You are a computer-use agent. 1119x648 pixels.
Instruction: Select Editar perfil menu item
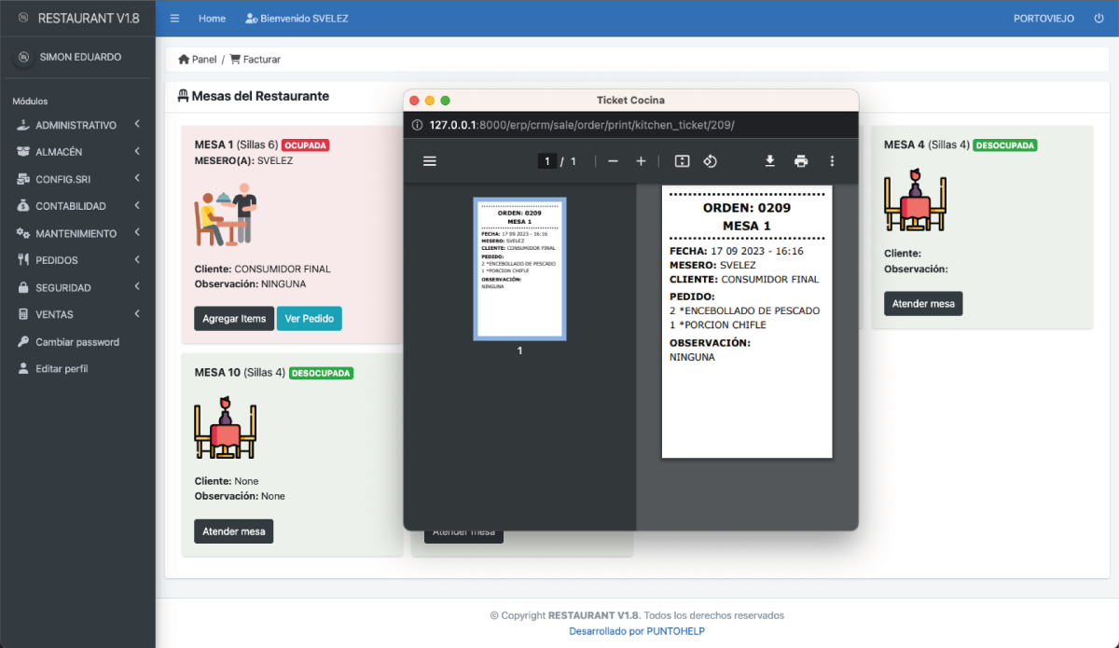click(62, 369)
